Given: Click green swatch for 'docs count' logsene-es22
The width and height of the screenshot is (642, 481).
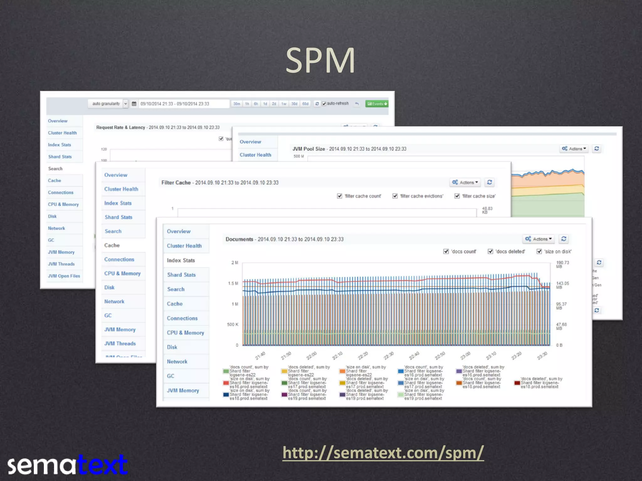Looking at the screenshot, I should tap(226, 371).
